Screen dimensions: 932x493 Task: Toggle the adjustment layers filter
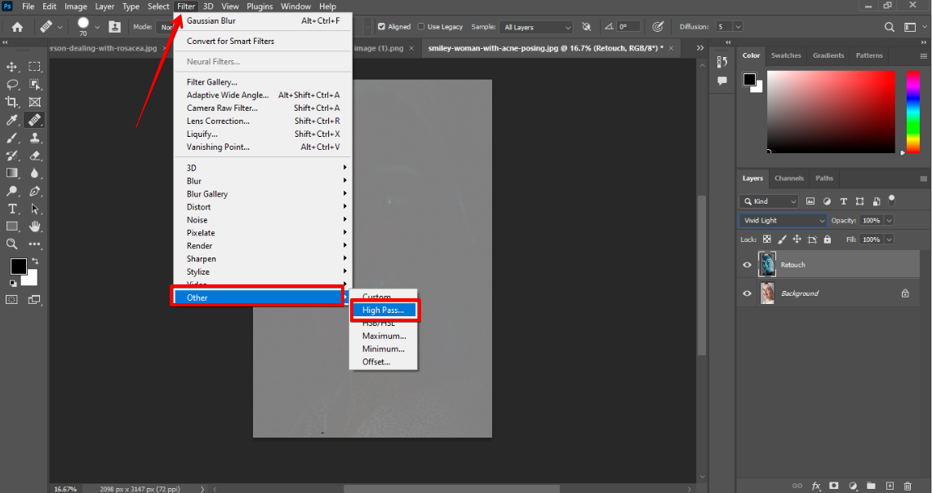(x=826, y=201)
